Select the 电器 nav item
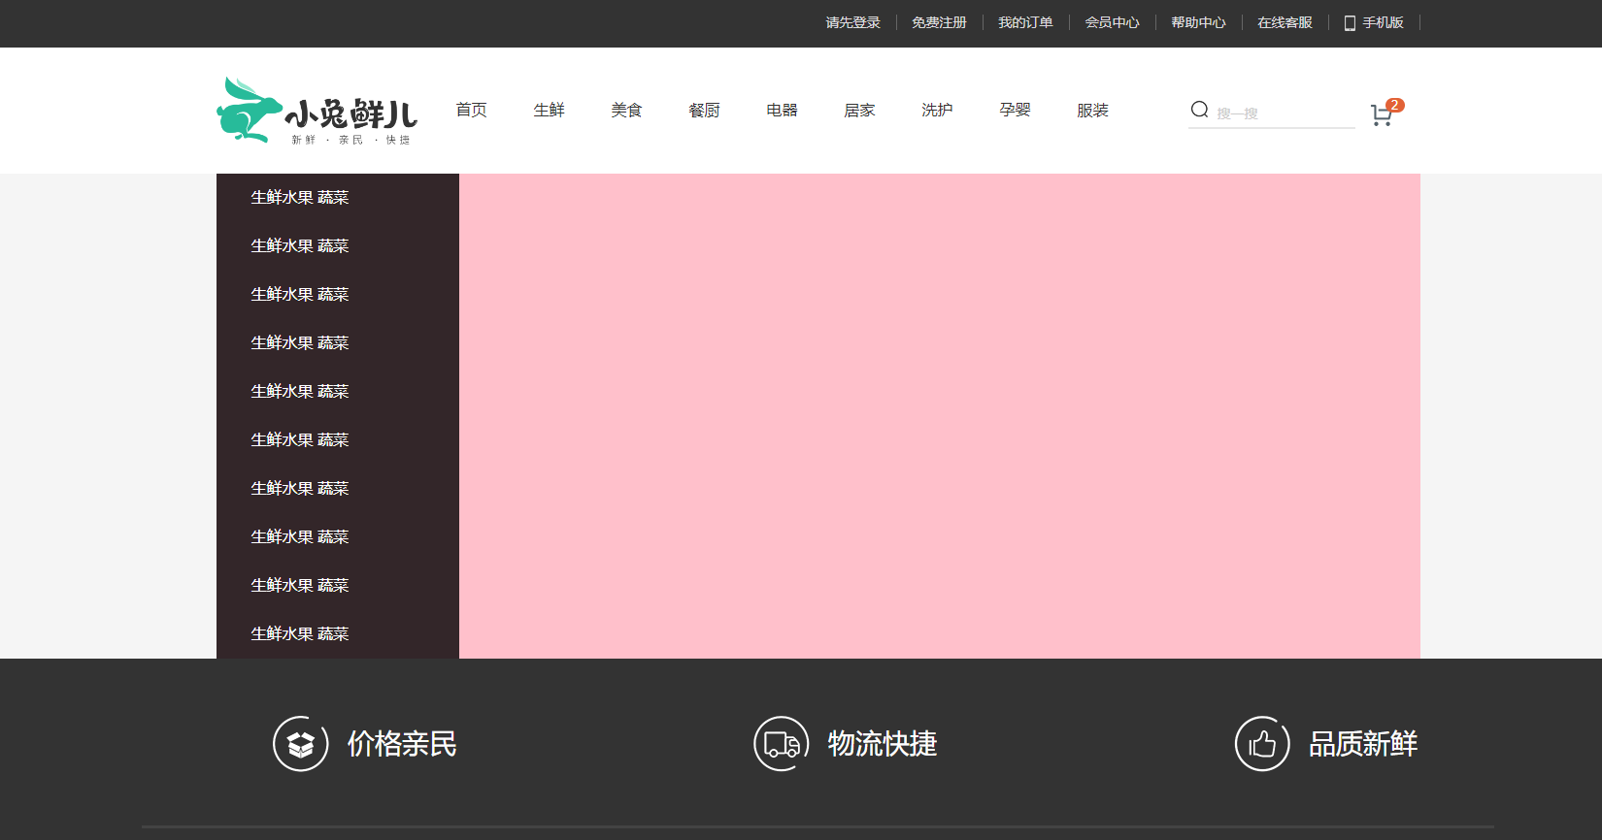Screen dimensions: 1602x840 pos(783,110)
